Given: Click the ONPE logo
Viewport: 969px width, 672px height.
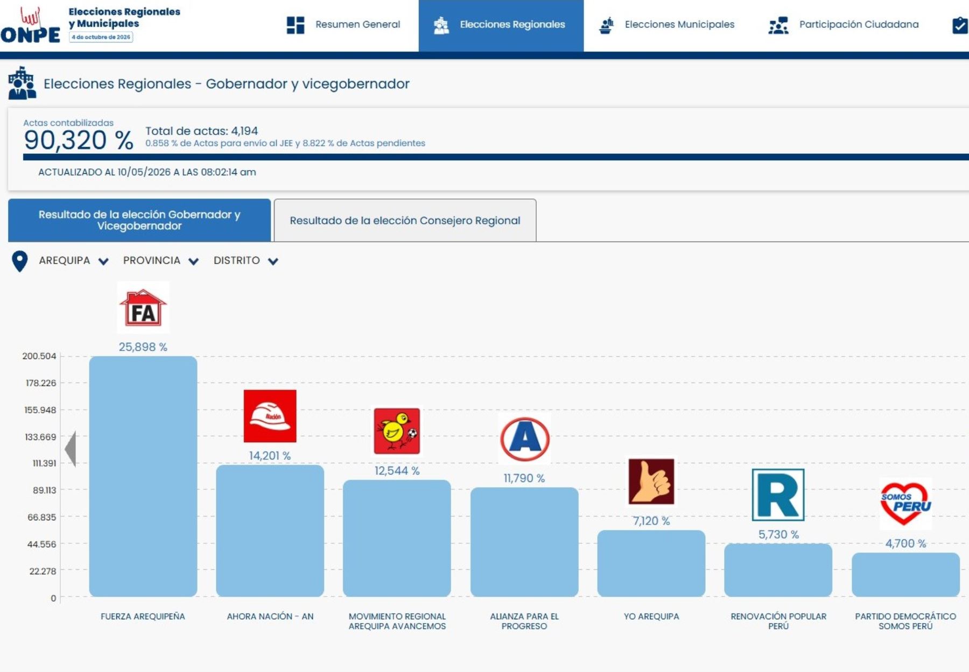Looking at the screenshot, I should click(x=30, y=25).
